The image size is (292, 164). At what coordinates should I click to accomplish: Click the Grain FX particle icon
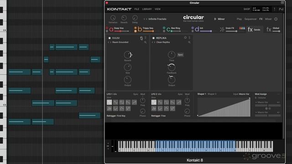coord(222,29)
